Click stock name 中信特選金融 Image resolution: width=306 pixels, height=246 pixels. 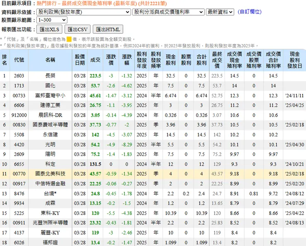pyautogui.click(x=50, y=184)
